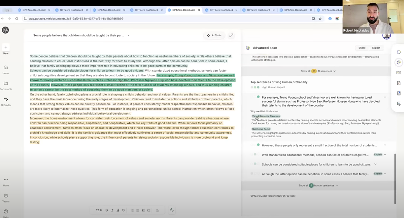
Task: Toggle strikethrough formatting
Action: pos(123,210)
